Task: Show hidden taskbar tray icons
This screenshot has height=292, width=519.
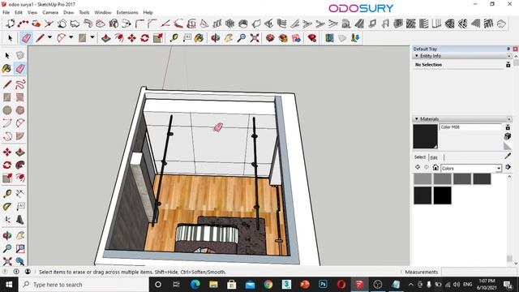Action: point(410,285)
